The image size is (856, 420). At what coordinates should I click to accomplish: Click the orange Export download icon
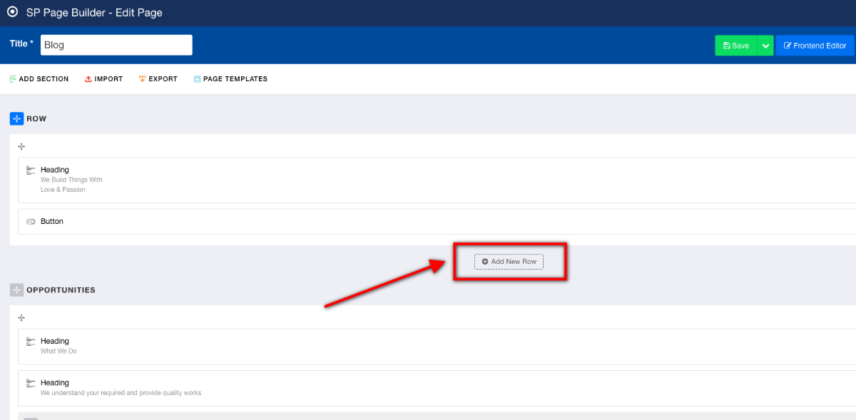(141, 78)
